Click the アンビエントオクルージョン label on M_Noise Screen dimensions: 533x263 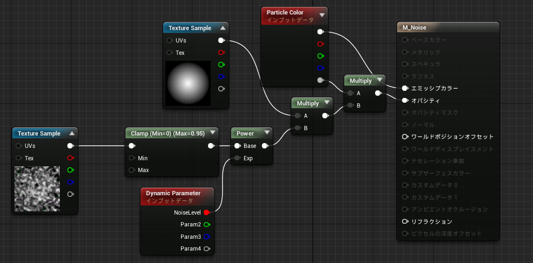[x=449, y=209]
